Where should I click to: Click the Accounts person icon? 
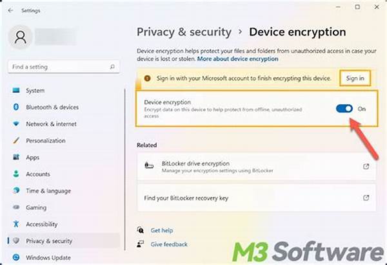pos(16,174)
